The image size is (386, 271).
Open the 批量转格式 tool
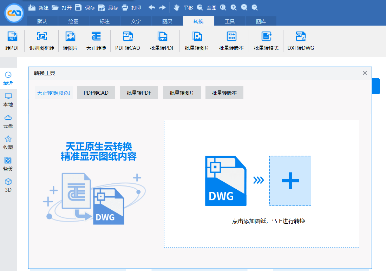(266, 41)
